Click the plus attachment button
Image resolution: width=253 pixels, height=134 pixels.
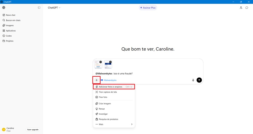pyautogui.click(x=96, y=80)
